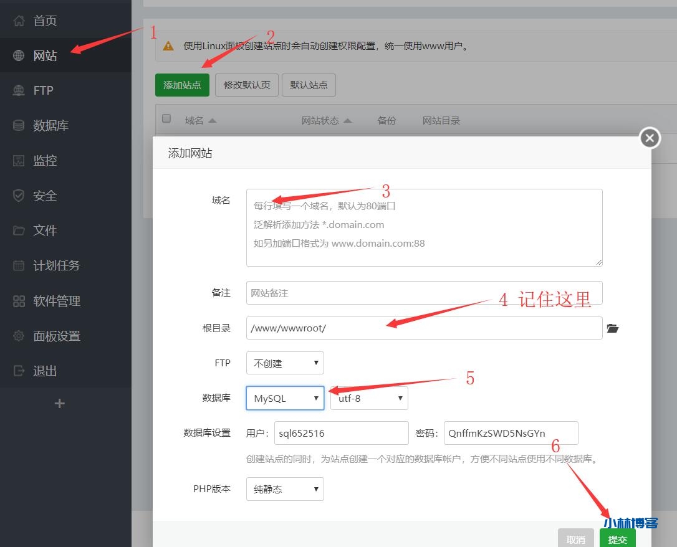Toggle the select-all checkbox in the domain table
Screen dimensions: 677x547
pyautogui.click(x=166, y=118)
